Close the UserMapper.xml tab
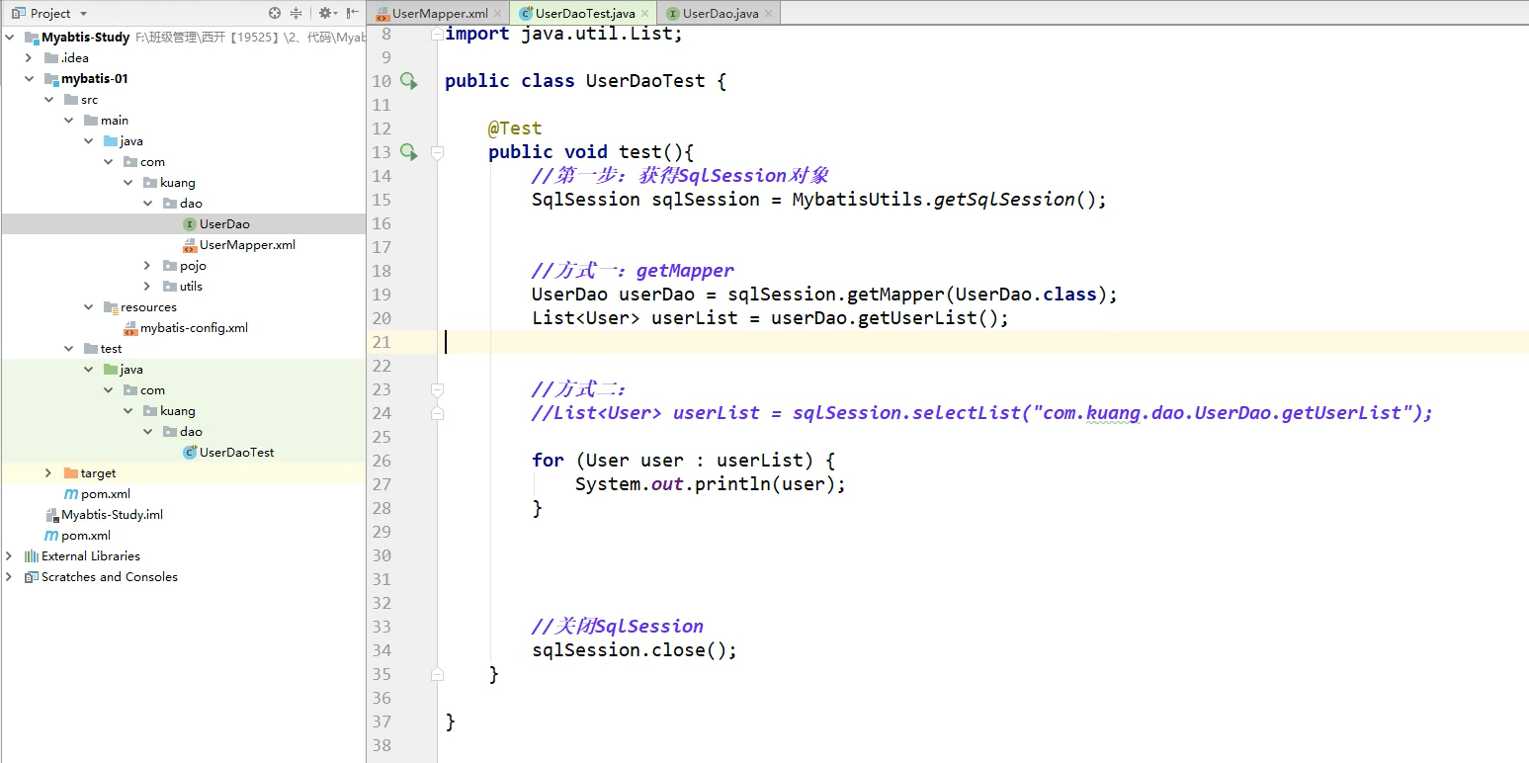Image resolution: width=1529 pixels, height=763 pixels. (498, 14)
